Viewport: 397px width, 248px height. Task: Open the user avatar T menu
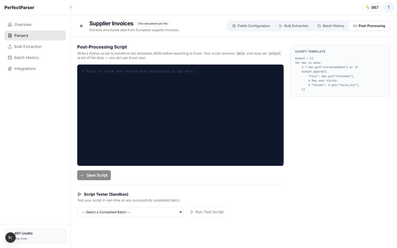click(x=389, y=7)
